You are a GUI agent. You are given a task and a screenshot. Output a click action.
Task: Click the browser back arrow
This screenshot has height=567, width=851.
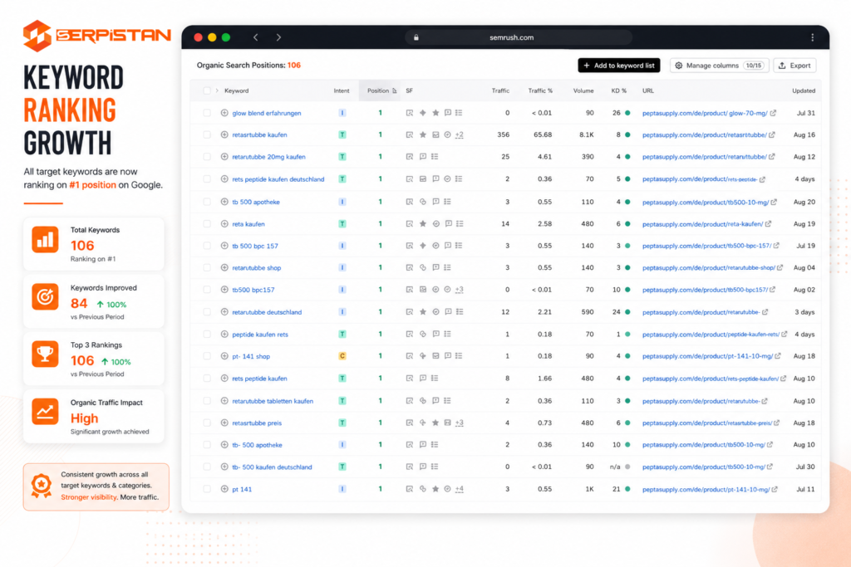(256, 37)
